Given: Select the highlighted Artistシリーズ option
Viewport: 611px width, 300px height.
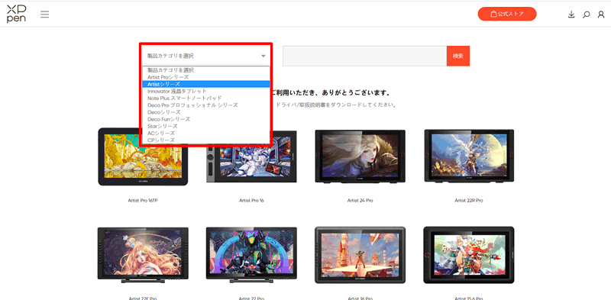Looking at the screenshot, I should click(206, 84).
